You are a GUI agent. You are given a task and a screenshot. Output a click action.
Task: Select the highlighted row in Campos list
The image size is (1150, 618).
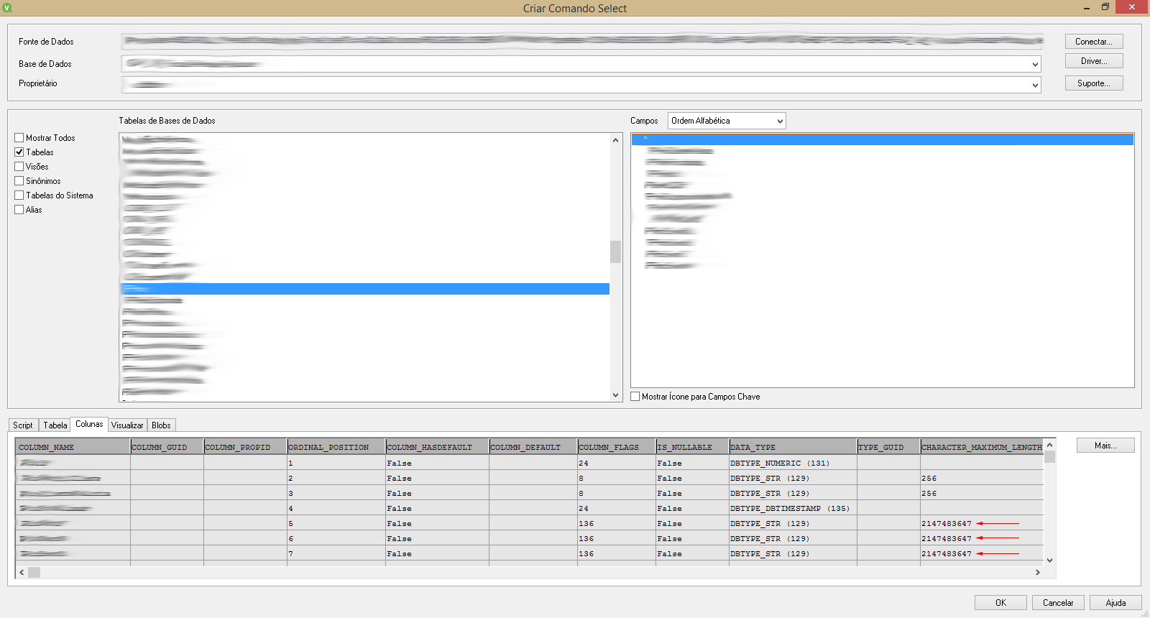pos(883,139)
